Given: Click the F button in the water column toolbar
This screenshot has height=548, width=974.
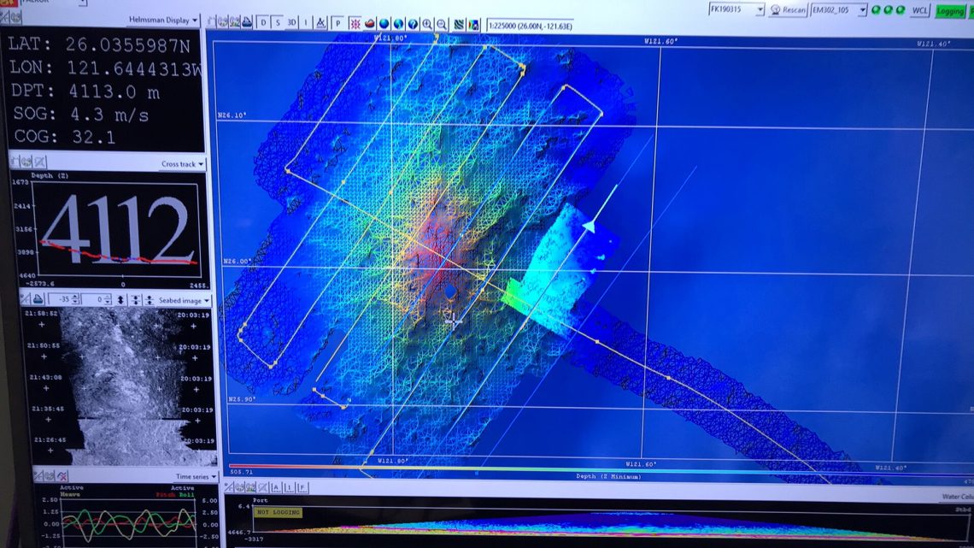Looking at the screenshot, I should (x=302, y=488).
